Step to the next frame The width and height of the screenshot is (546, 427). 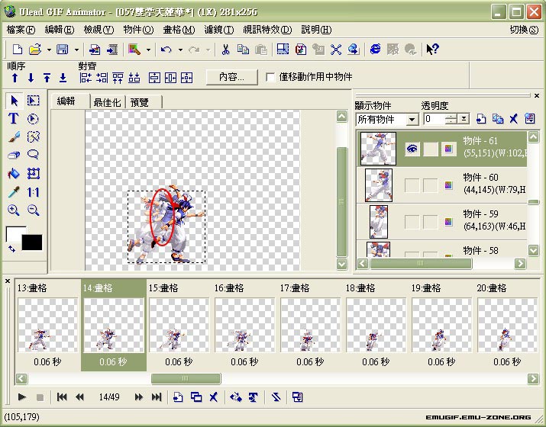tap(138, 396)
